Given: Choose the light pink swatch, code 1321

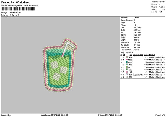Looking at the screenshot, I should pos(126,72).
